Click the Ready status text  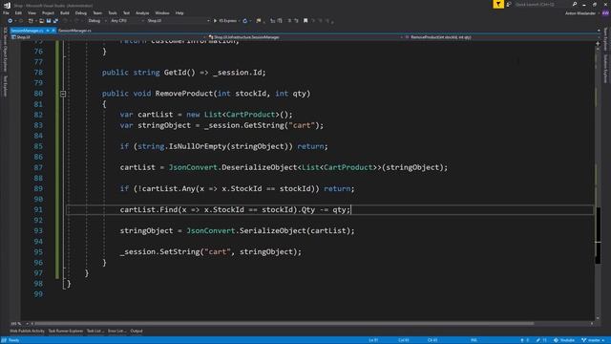(14, 340)
